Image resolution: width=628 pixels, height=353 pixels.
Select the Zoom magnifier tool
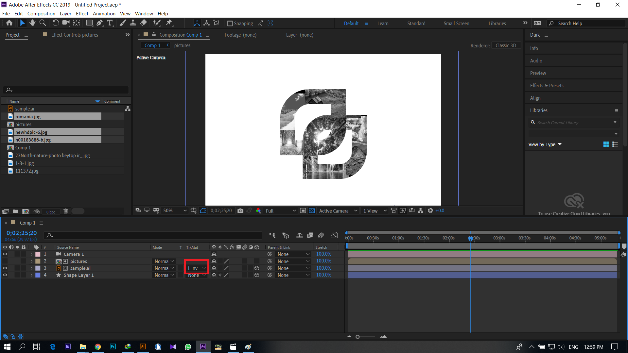[43, 23]
